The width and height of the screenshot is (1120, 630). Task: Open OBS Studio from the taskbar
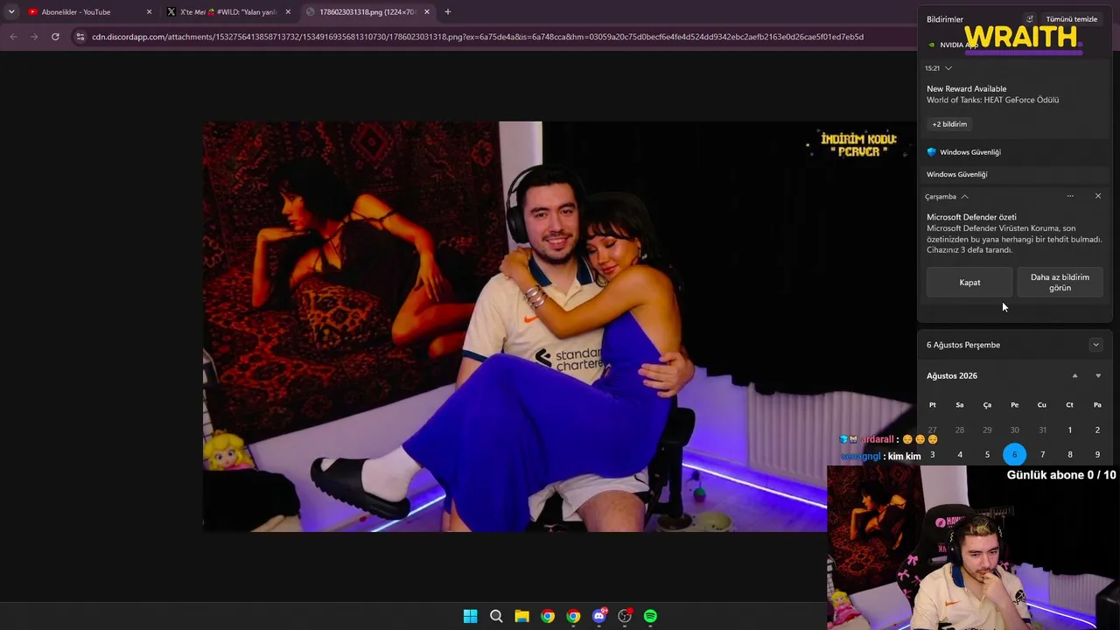625,616
